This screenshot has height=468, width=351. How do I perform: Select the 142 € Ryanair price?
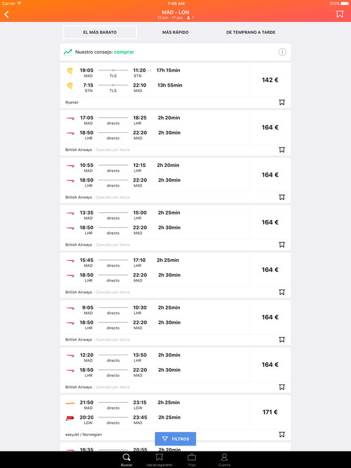click(x=270, y=80)
